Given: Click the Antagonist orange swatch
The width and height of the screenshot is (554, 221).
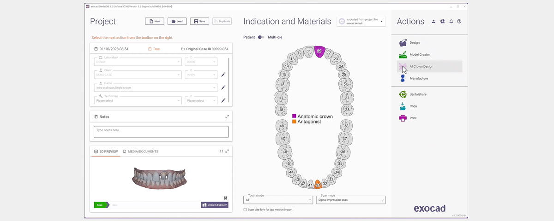Looking at the screenshot, I should tap(295, 122).
